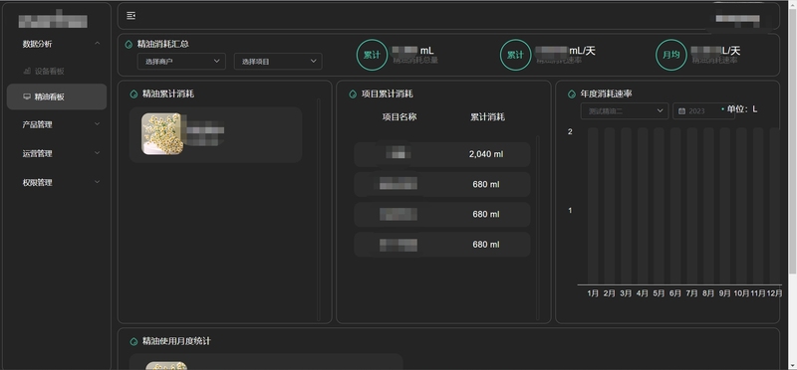This screenshot has height=370, width=797.
Task: Click the 月均 circle badge
Action: [671, 55]
